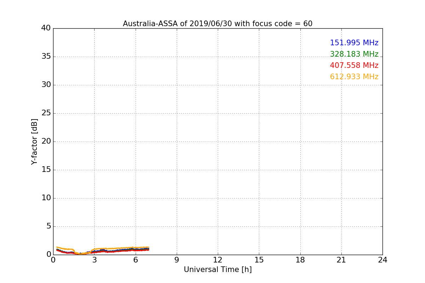Click the y-axis tick label 10
Screen dimensions: 425x283
coord(46,198)
